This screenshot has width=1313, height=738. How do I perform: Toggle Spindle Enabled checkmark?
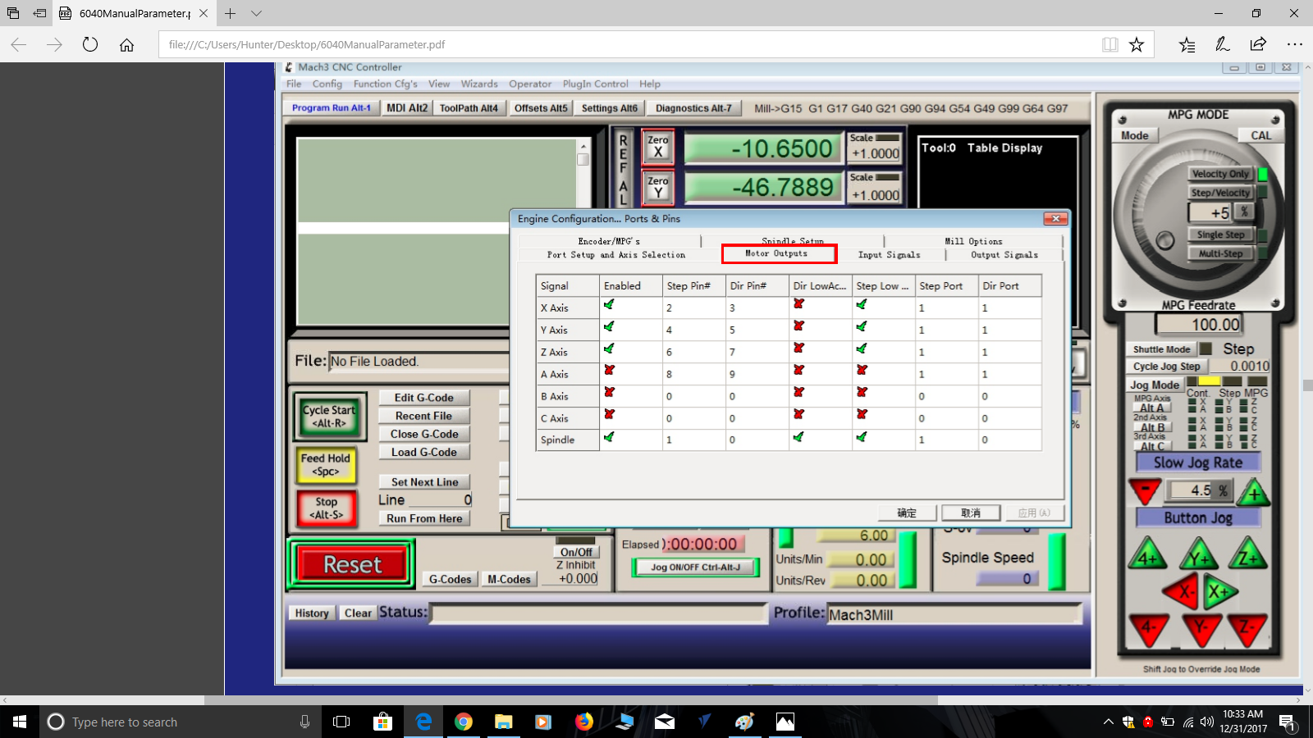click(x=609, y=437)
